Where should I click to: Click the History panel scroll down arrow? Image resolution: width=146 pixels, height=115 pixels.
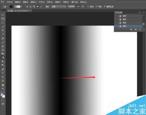144,27
